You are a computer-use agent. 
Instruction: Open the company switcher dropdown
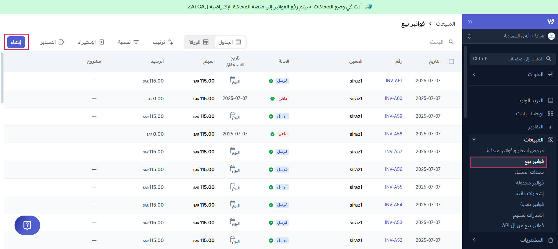[469, 36]
